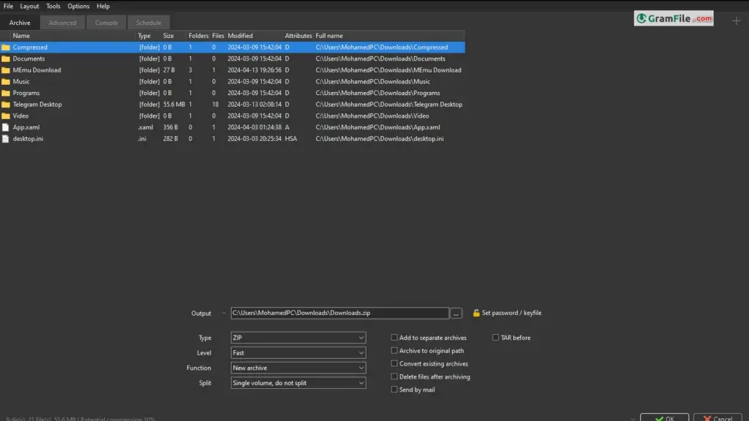This screenshot has width=749, height=421.
Task: Click the Cancel button
Action: (x=718, y=417)
